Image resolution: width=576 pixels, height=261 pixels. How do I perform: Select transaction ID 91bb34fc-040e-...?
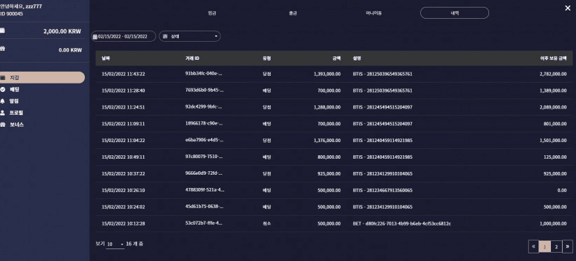coord(204,74)
